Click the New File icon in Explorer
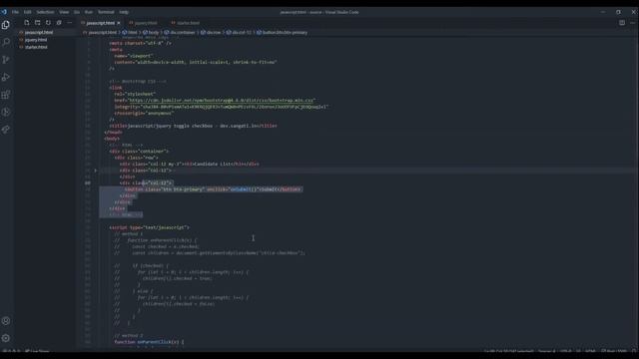The width and height of the screenshot is (639, 359). click(x=27, y=23)
